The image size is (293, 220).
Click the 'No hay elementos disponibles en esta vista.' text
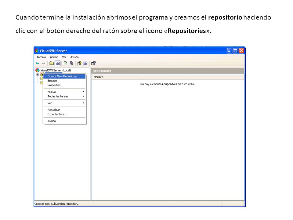pyautogui.click(x=168, y=84)
